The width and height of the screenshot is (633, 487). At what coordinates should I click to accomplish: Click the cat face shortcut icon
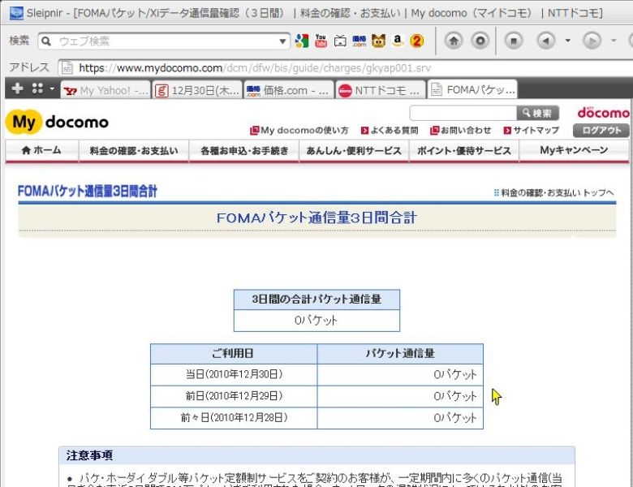pyautogui.click(x=378, y=41)
